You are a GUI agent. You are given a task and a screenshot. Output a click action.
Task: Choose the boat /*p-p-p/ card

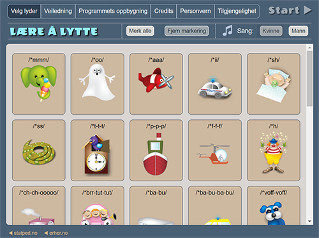click(x=156, y=151)
